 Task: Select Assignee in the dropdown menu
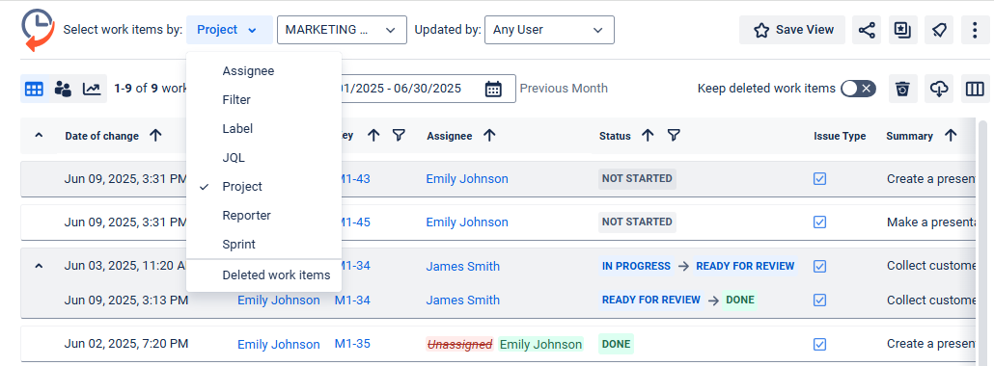click(x=264, y=71)
